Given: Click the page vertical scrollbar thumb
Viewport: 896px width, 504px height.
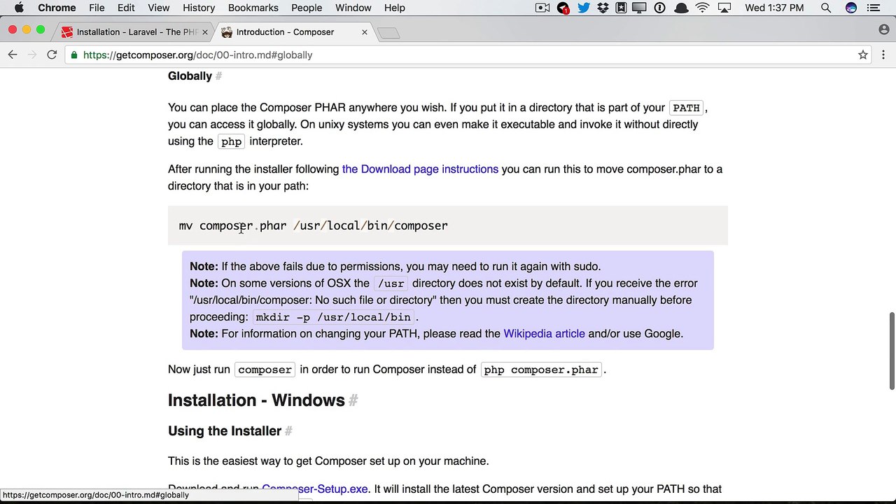Looking at the screenshot, I should coord(891,351).
